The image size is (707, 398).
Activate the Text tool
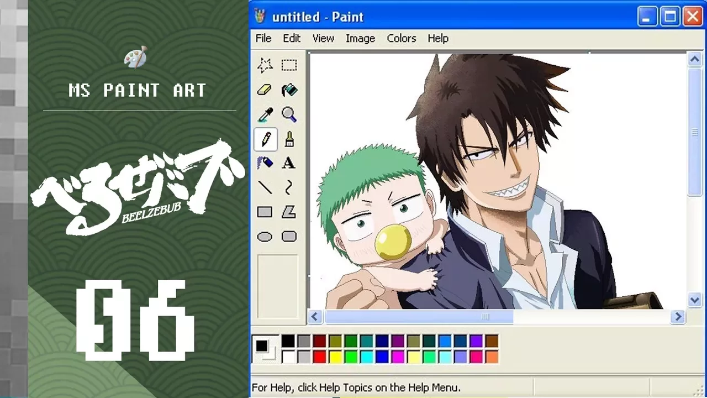click(x=289, y=163)
